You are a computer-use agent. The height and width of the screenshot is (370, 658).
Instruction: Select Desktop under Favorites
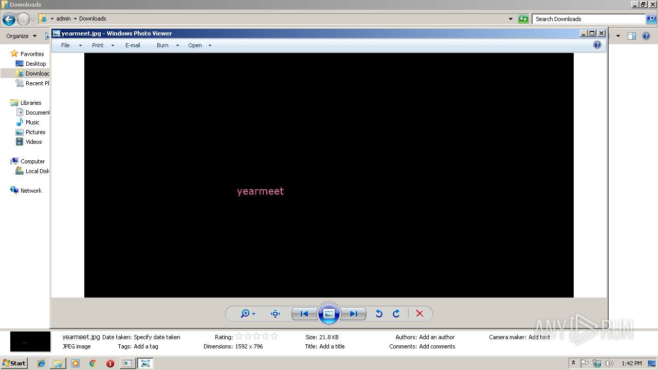(x=35, y=64)
